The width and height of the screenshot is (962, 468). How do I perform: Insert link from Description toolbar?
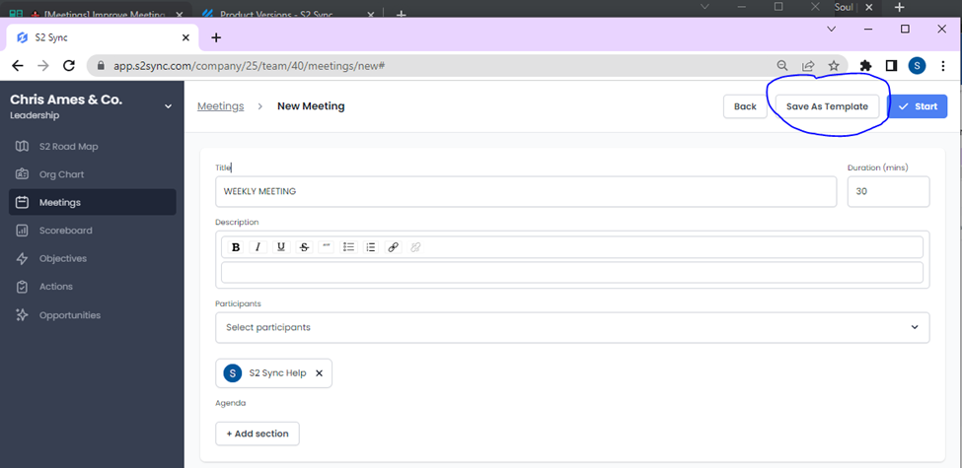[x=394, y=247]
